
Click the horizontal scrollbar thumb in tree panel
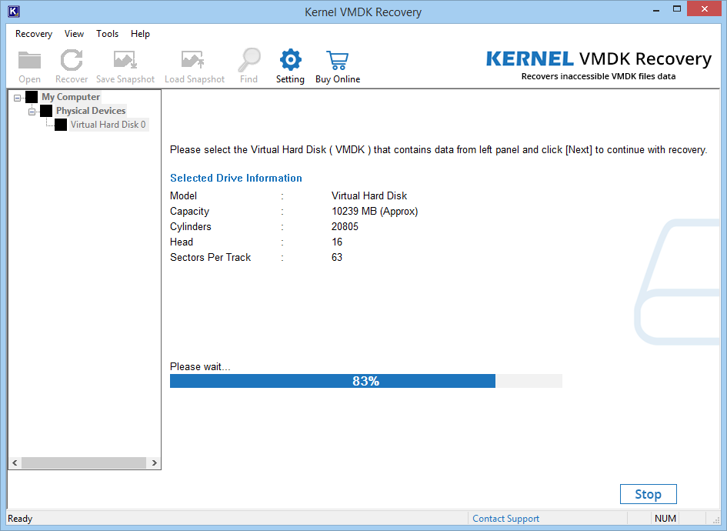(84, 463)
